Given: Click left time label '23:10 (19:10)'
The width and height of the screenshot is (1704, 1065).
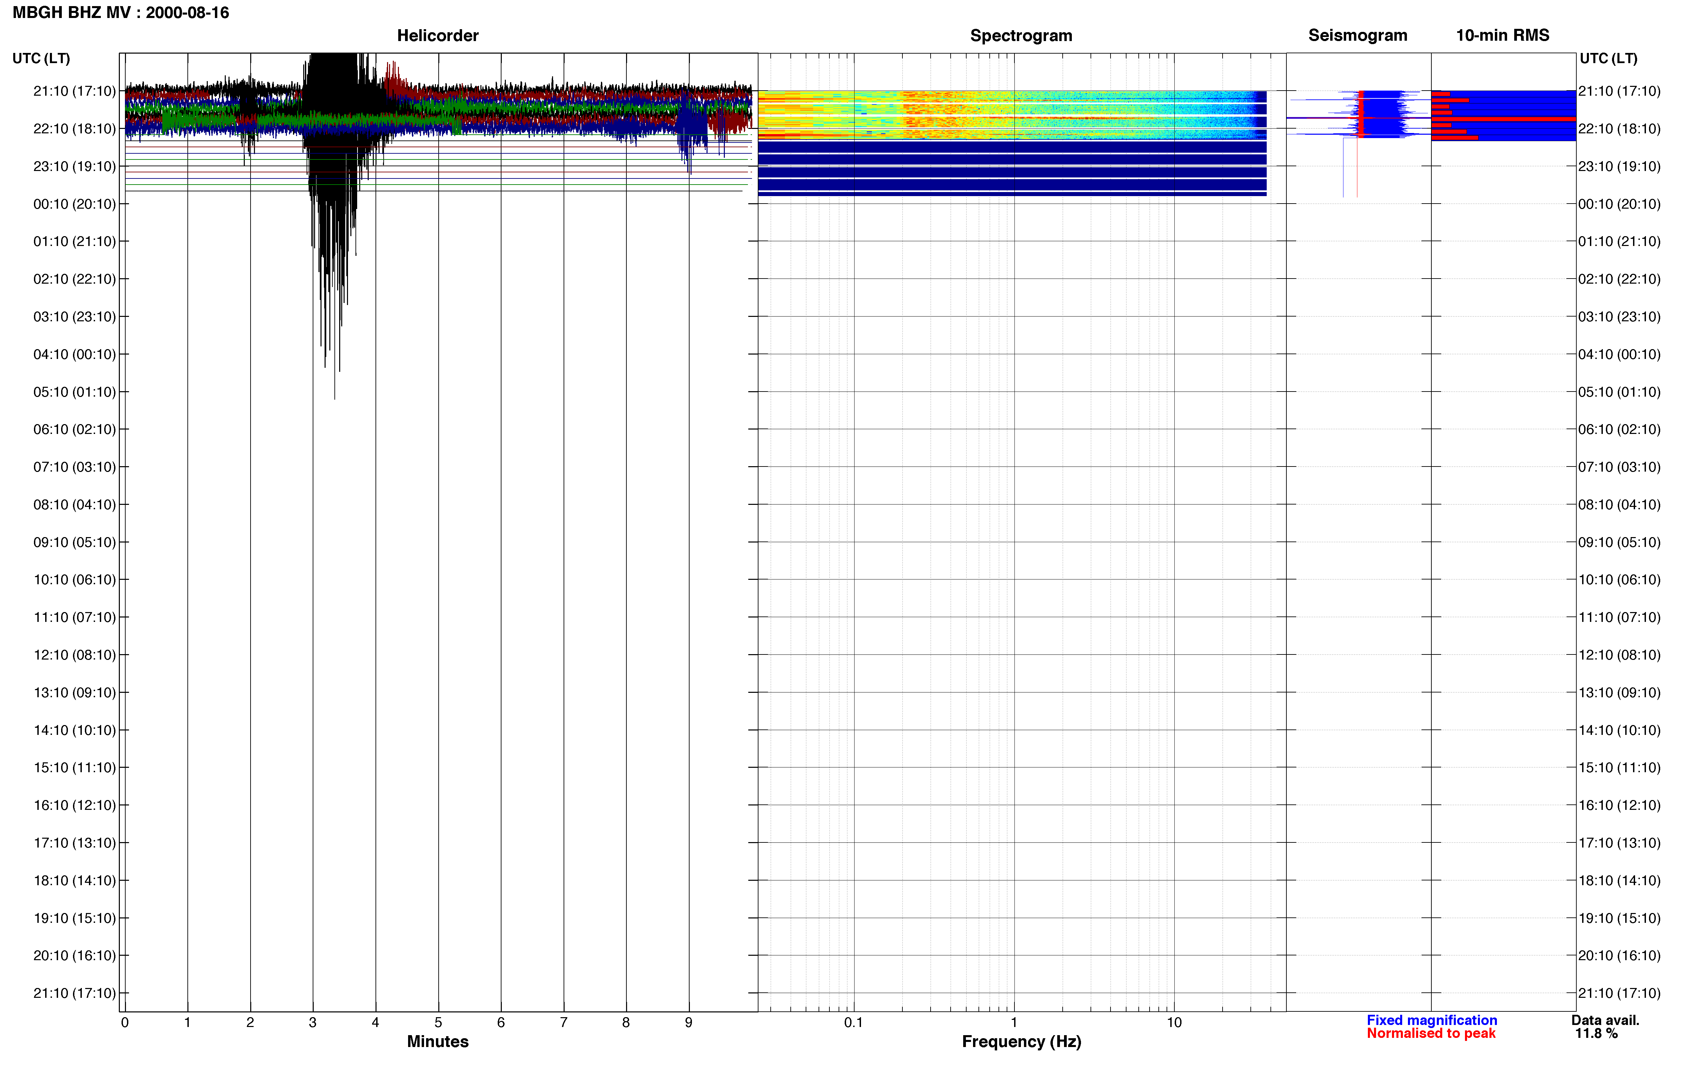Looking at the screenshot, I should 75,166.
